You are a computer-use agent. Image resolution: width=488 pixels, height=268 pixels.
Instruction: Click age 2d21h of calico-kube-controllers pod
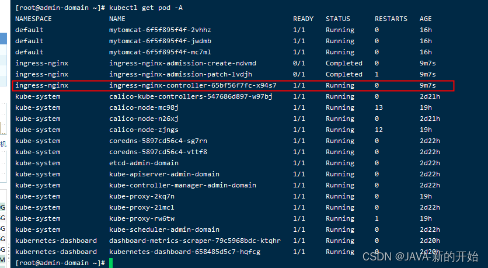click(430, 96)
